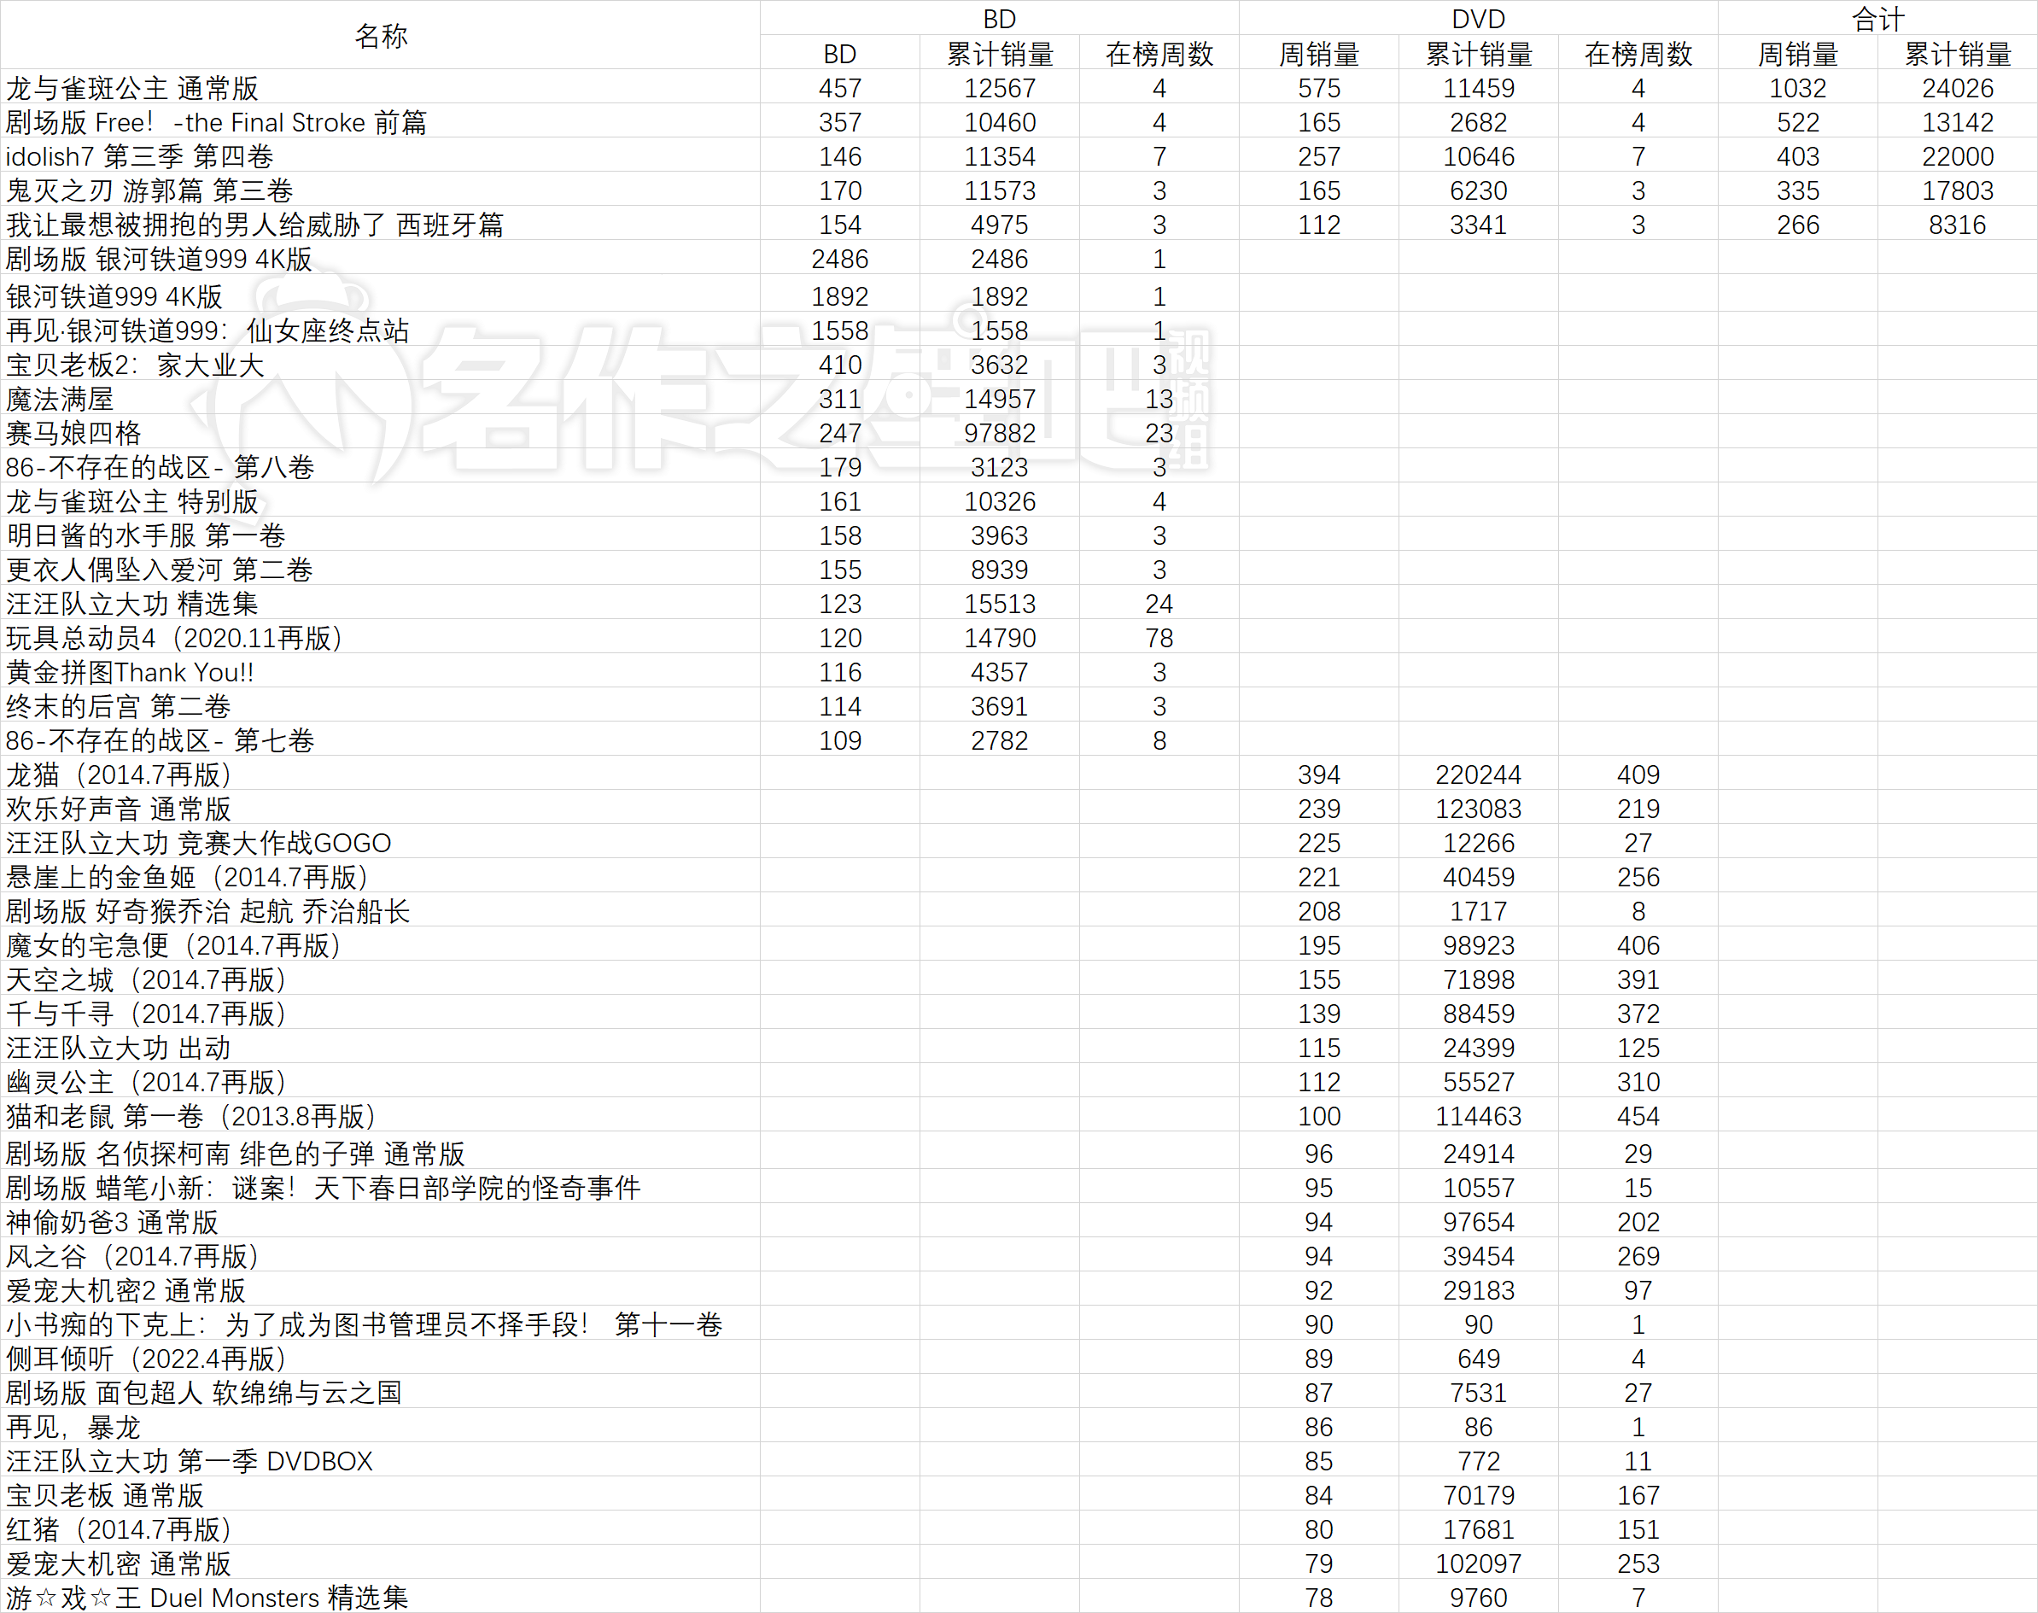Select idolish7 第三季 第四卷 name cell
The width and height of the screenshot is (2038, 1613).
pyautogui.click(x=140, y=157)
